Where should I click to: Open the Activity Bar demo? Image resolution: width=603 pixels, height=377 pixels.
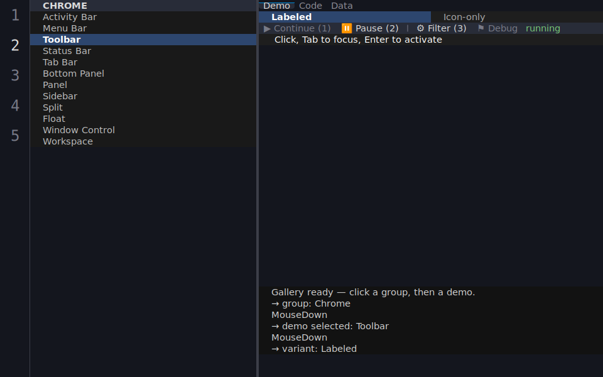coord(143,17)
